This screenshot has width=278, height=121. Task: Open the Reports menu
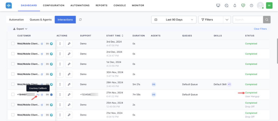point(102,5)
